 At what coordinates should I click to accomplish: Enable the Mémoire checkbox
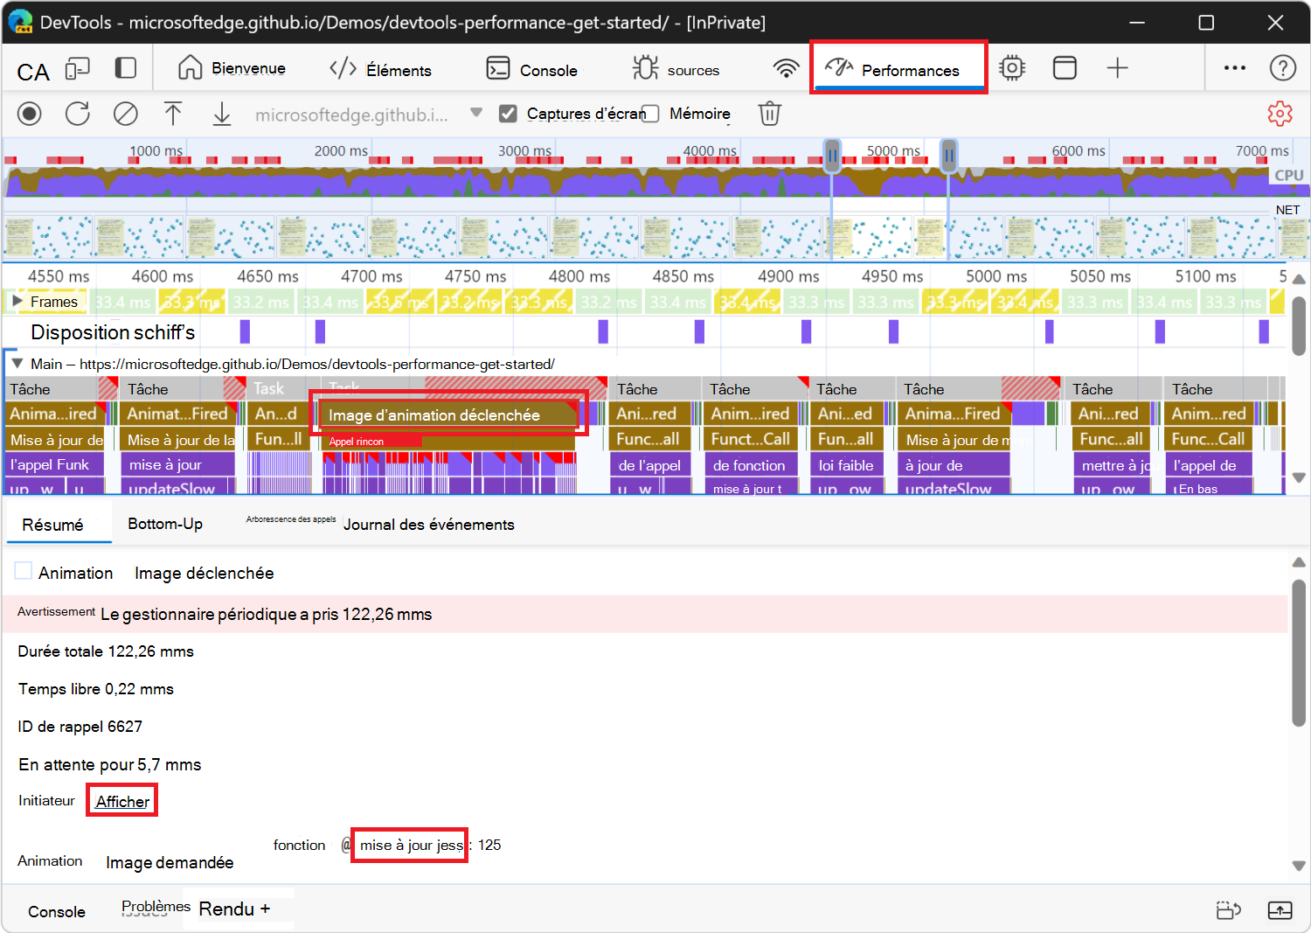(650, 114)
